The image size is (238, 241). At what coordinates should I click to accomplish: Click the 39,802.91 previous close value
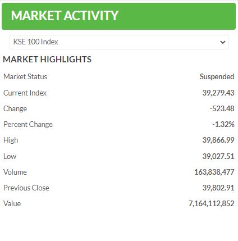[x=218, y=188]
